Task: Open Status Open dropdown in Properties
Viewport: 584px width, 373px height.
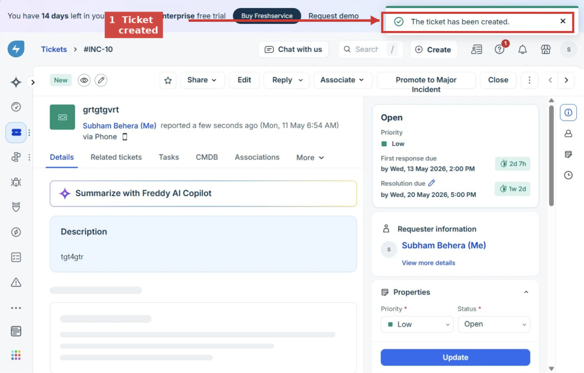Action: (x=494, y=324)
